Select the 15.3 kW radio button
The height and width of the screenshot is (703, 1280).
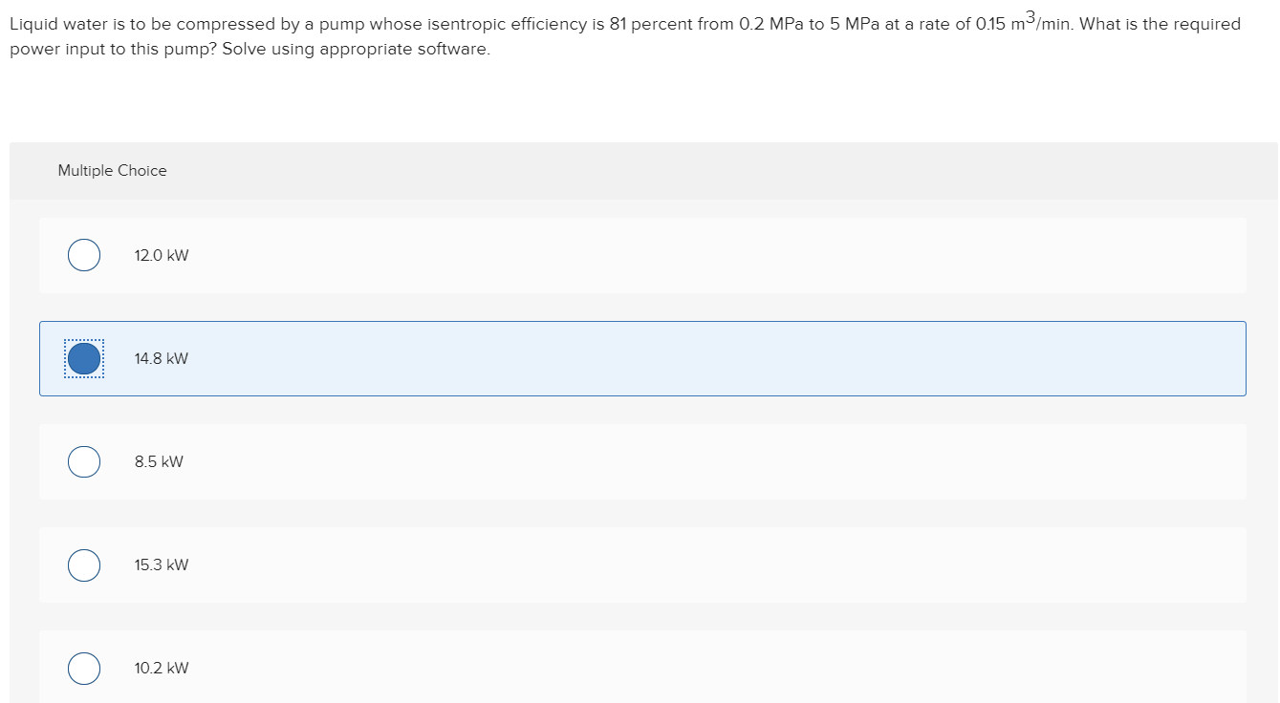84,565
